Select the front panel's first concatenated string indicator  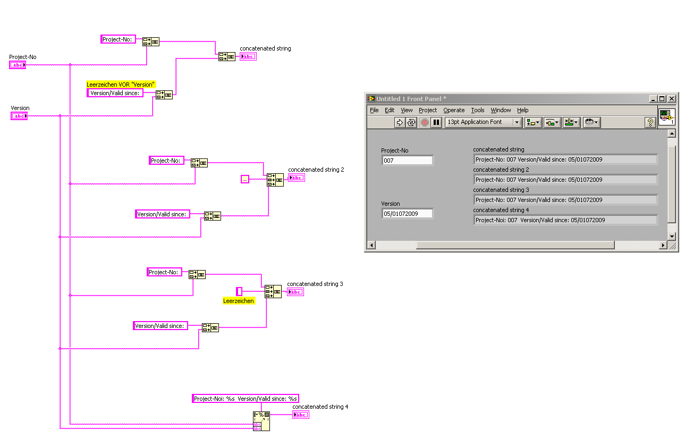tap(565, 159)
